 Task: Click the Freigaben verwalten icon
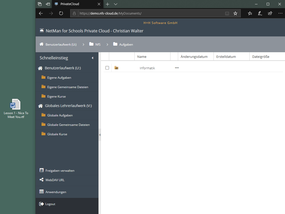pyautogui.click(x=41, y=170)
